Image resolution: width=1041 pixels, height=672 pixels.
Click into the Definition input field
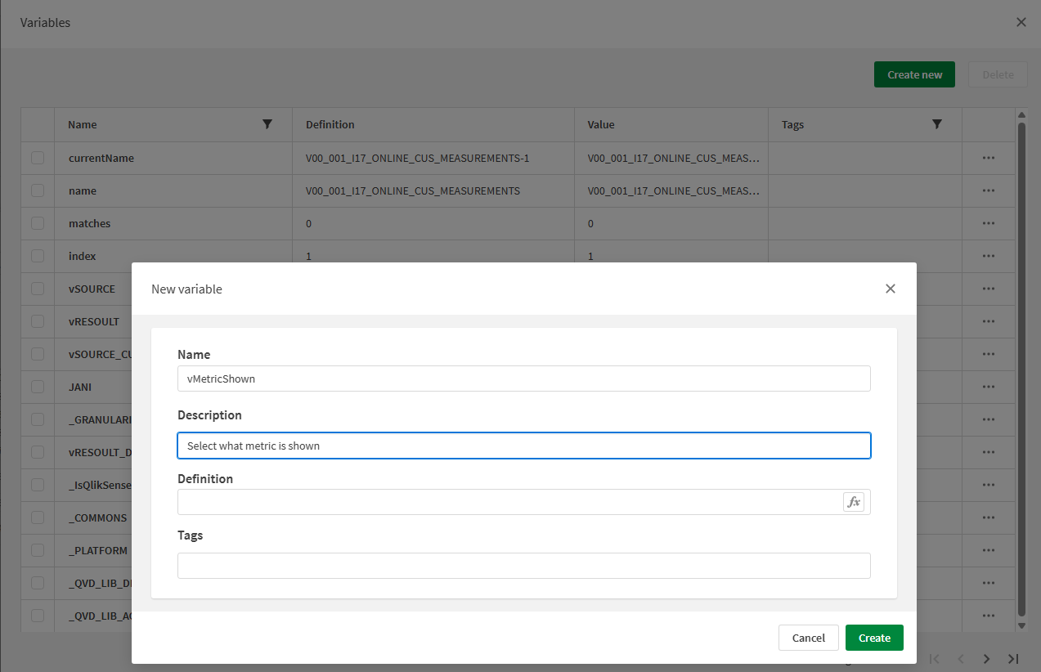click(x=507, y=502)
